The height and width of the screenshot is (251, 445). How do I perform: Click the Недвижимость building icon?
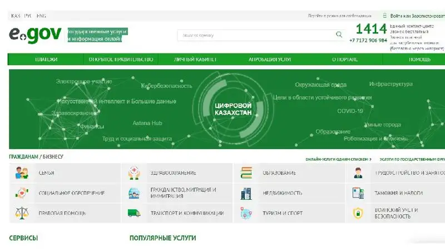tap(246, 193)
